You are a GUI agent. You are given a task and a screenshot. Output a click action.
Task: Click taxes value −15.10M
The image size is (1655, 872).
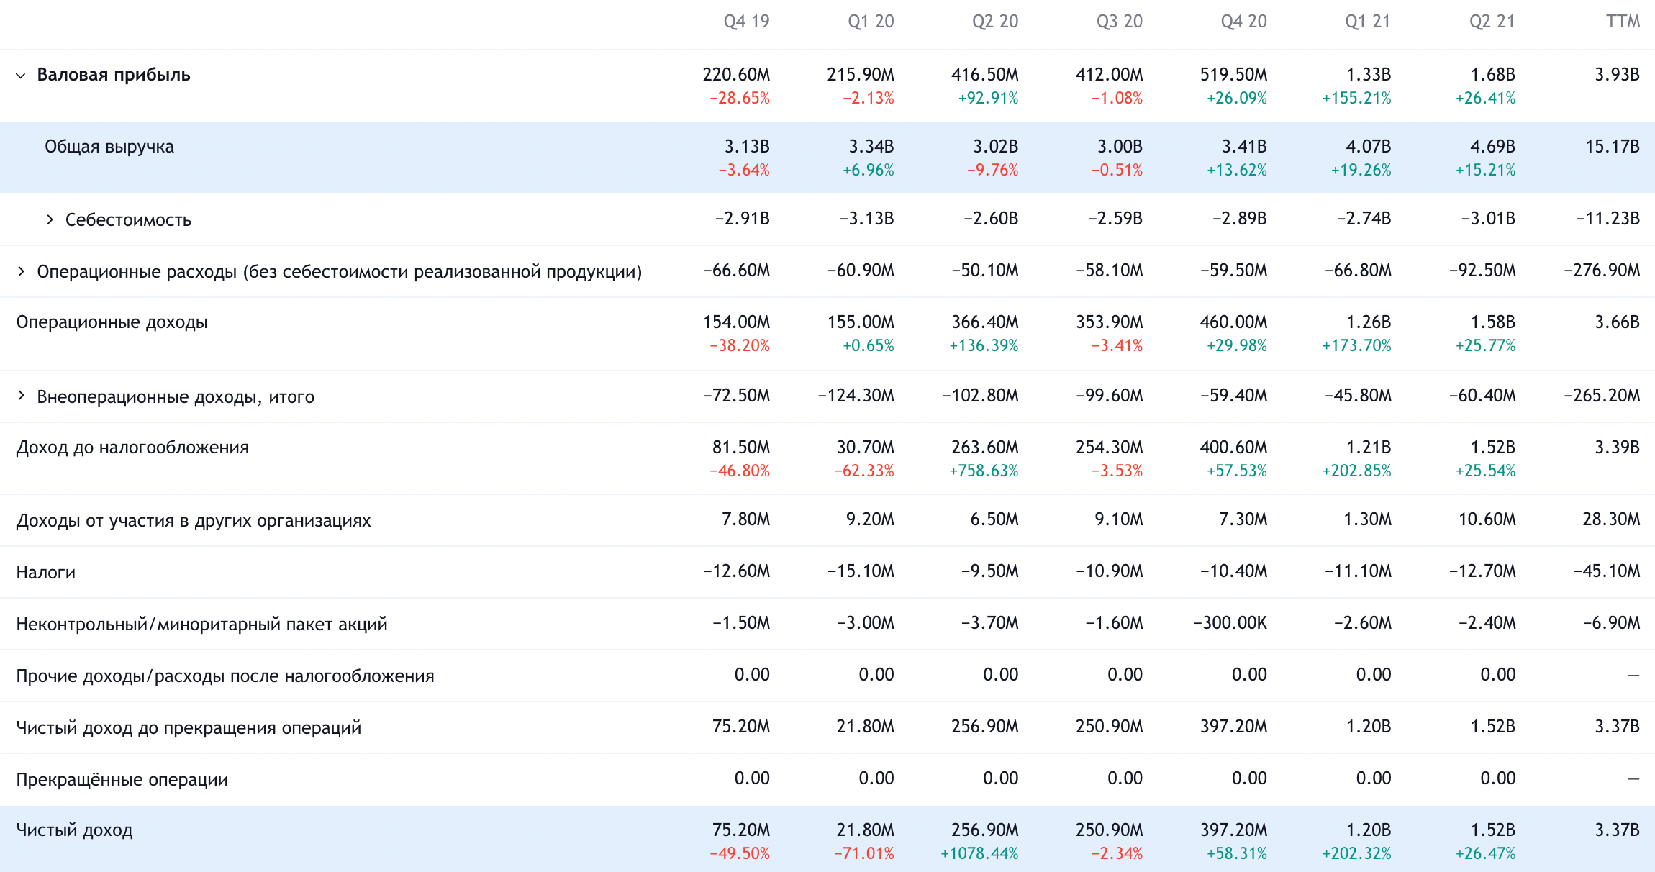tap(861, 571)
